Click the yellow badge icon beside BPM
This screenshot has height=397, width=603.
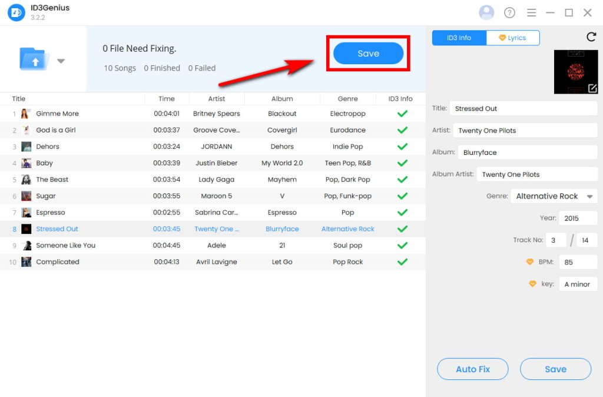click(529, 262)
